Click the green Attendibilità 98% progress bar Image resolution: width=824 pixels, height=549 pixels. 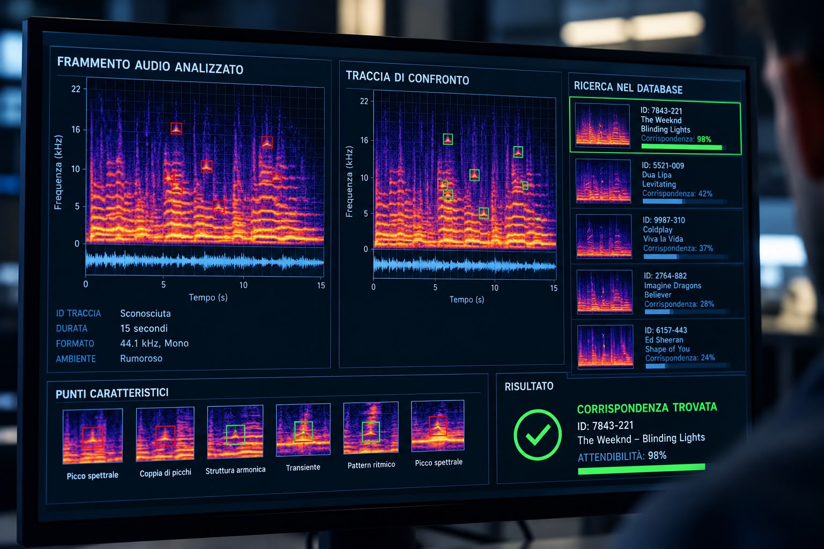click(x=642, y=469)
